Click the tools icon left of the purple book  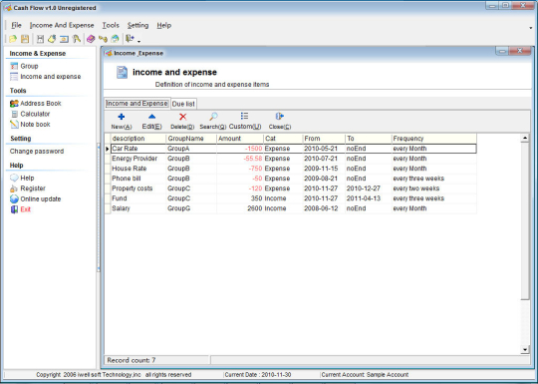click(76, 39)
